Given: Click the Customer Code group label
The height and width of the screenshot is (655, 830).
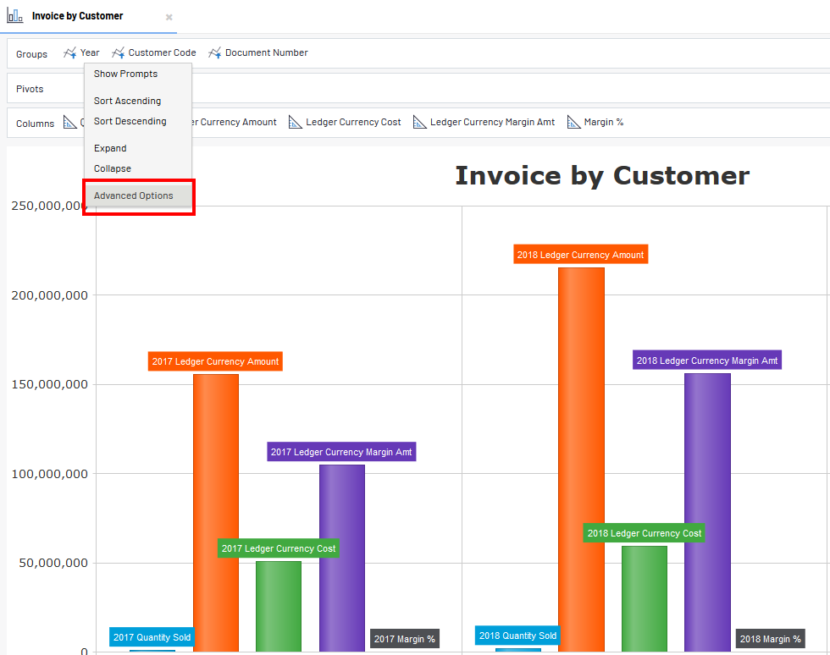Looking at the screenshot, I should click(x=162, y=53).
